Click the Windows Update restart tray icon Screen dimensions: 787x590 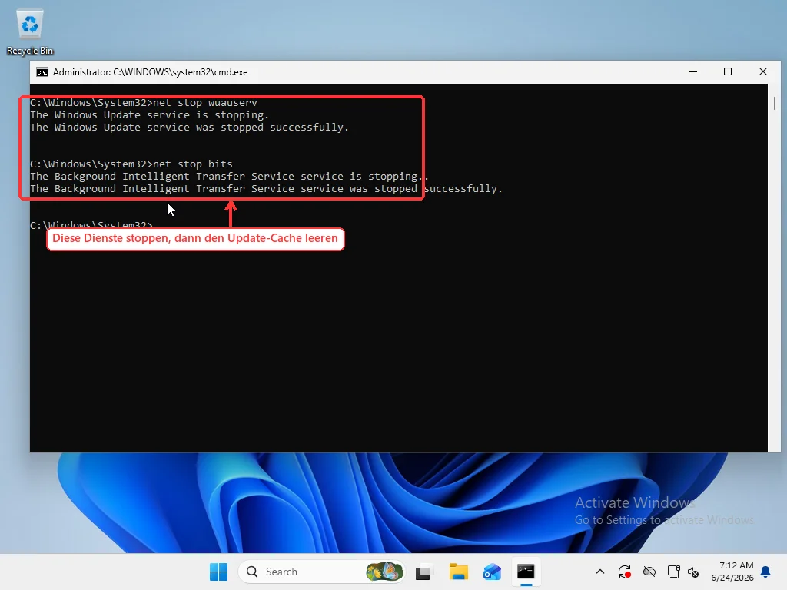pyautogui.click(x=624, y=572)
